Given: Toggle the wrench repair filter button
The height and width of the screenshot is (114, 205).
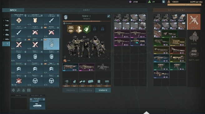Looking at the screenshot, I should (18, 90).
